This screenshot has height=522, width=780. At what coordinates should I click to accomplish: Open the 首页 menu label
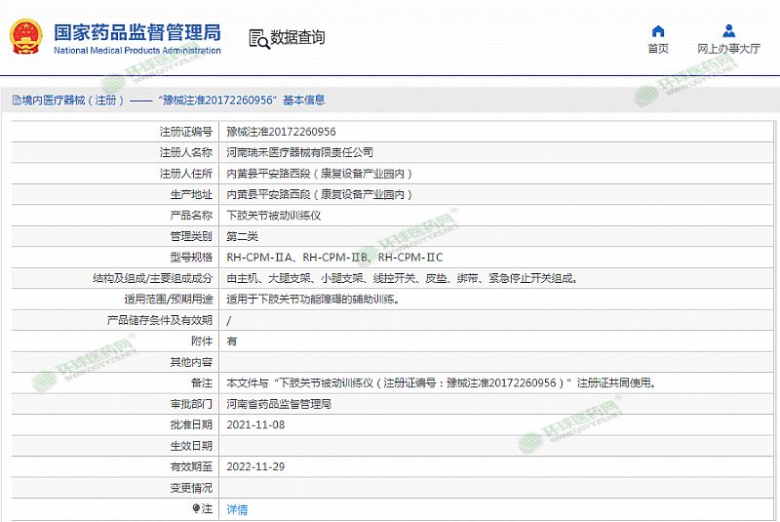pyautogui.click(x=658, y=49)
